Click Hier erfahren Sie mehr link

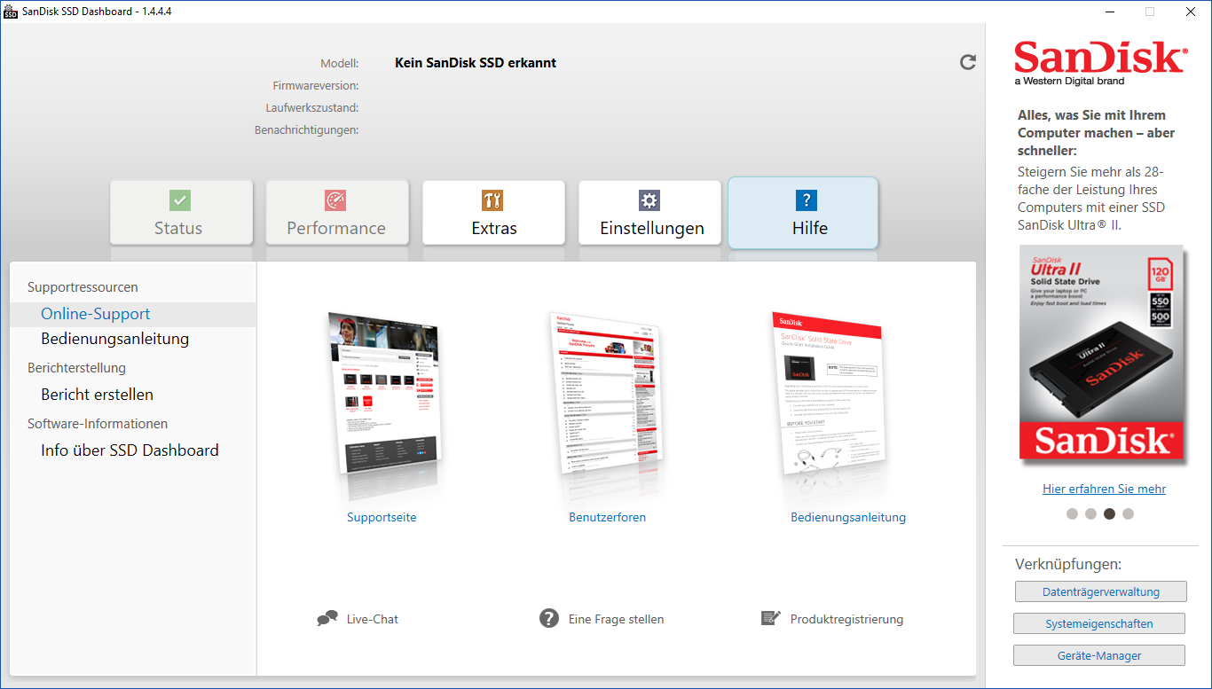pyautogui.click(x=1104, y=489)
